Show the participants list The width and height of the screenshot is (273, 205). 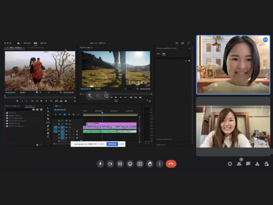pos(239,164)
